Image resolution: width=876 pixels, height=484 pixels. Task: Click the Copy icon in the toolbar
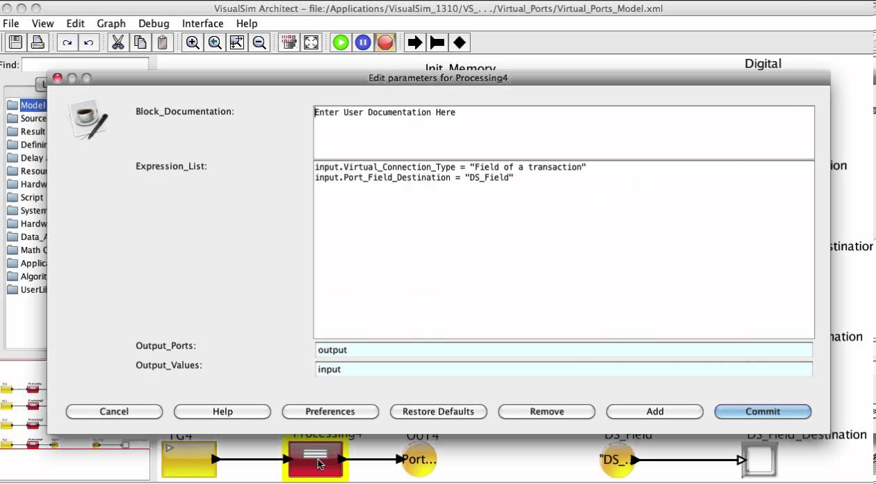tap(140, 42)
